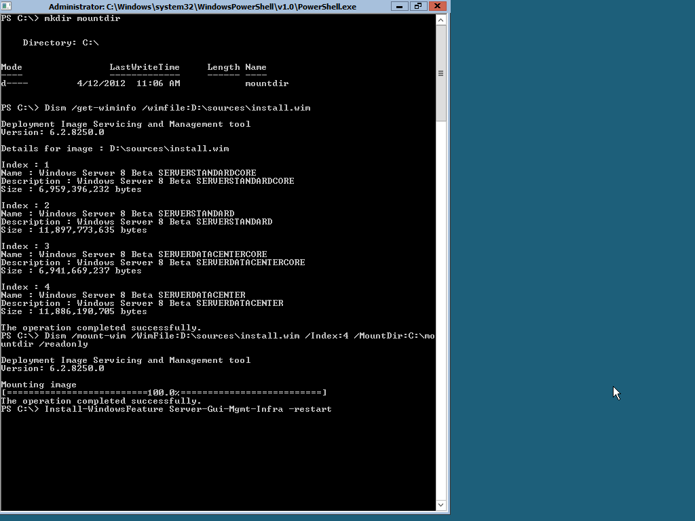This screenshot has width=695, height=521.
Task: Minimize the PowerShell window
Action: [399, 6]
